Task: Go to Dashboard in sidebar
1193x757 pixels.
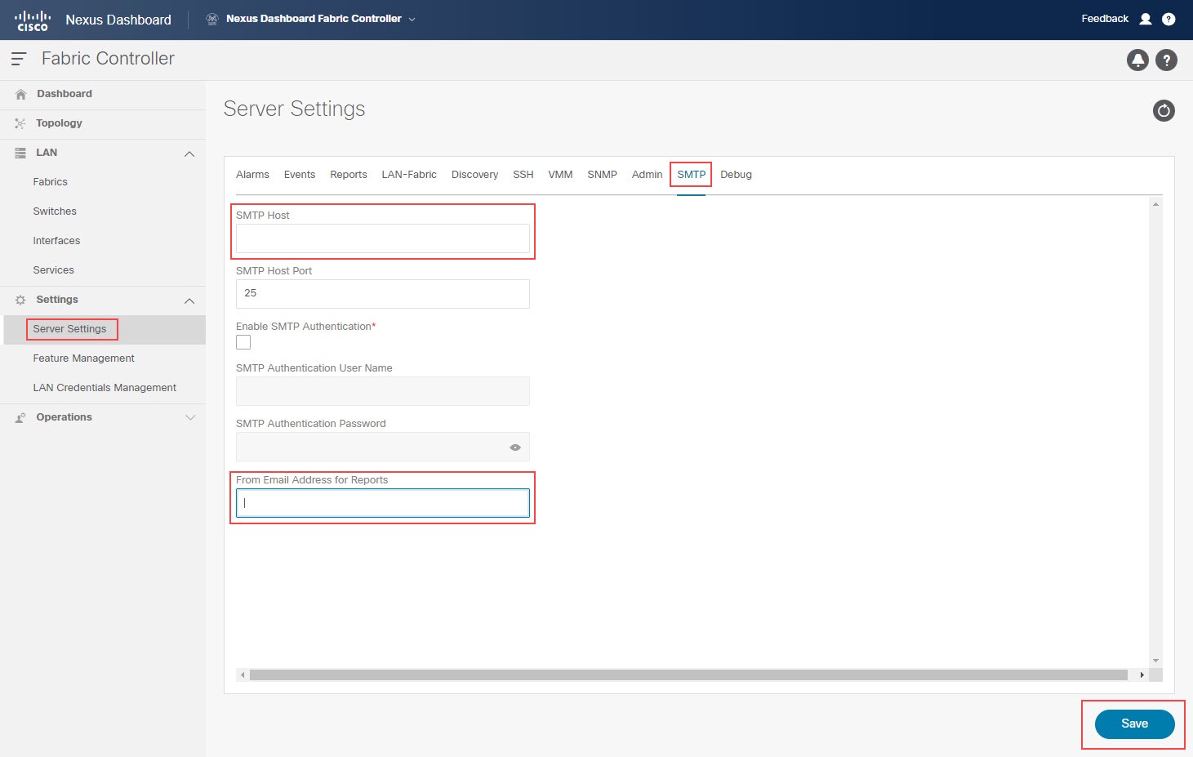Action: pyautogui.click(x=65, y=94)
